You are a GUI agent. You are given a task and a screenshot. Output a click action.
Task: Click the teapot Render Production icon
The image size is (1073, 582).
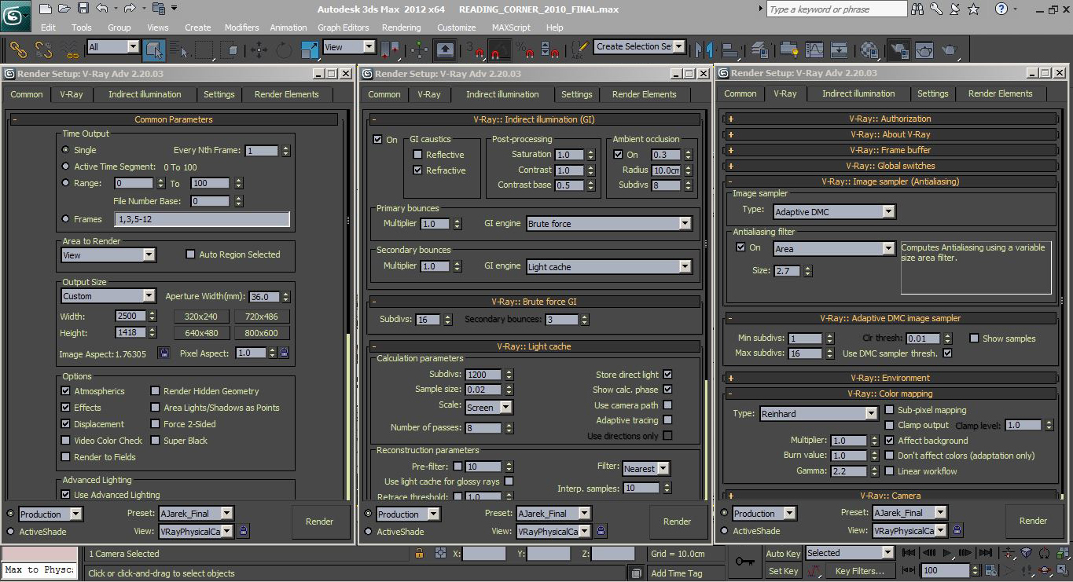tap(950, 49)
